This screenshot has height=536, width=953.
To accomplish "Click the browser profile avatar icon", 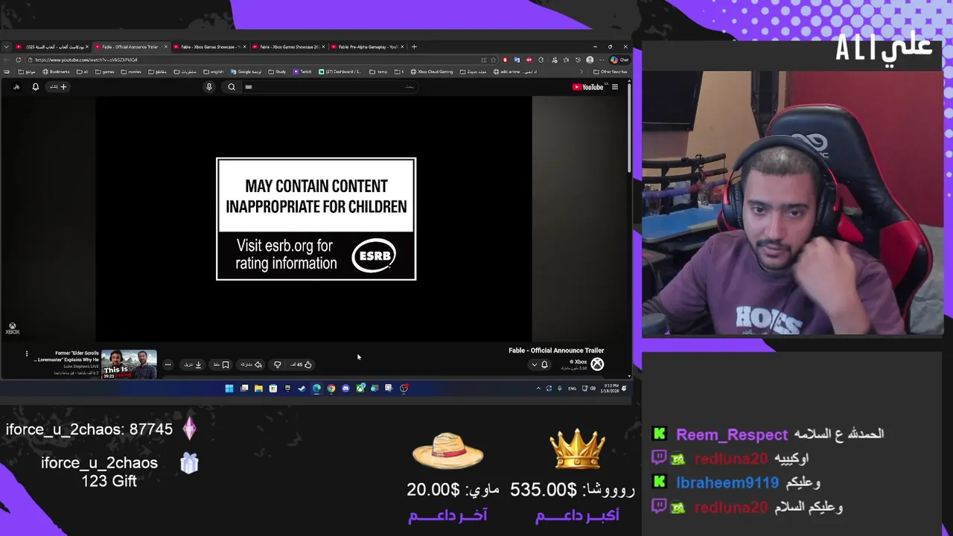I will 590,60.
